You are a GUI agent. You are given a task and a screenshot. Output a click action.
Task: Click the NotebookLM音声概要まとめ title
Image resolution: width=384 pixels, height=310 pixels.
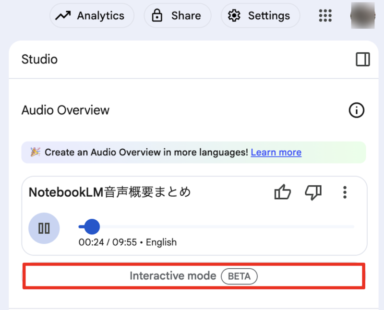click(110, 192)
